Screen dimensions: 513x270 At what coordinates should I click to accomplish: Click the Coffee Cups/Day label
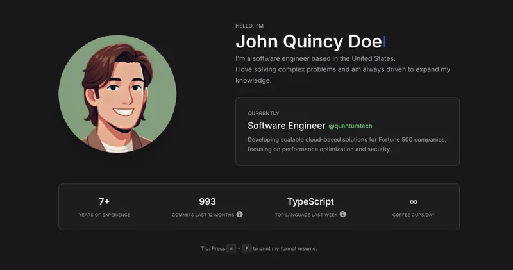pos(414,215)
